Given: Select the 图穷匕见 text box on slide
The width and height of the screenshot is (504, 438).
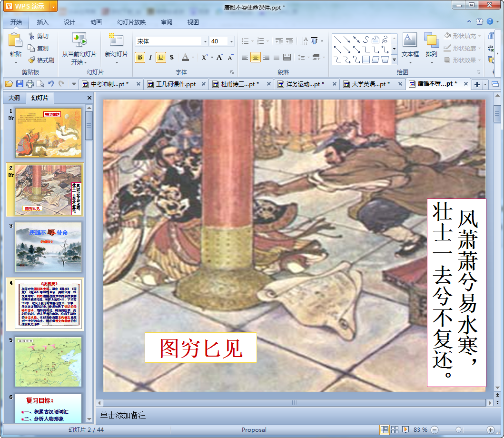Looking at the screenshot, I should (200, 348).
